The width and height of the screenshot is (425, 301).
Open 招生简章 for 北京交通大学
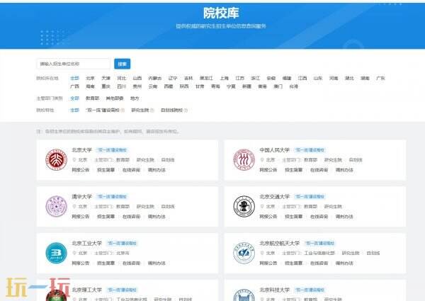294,217
